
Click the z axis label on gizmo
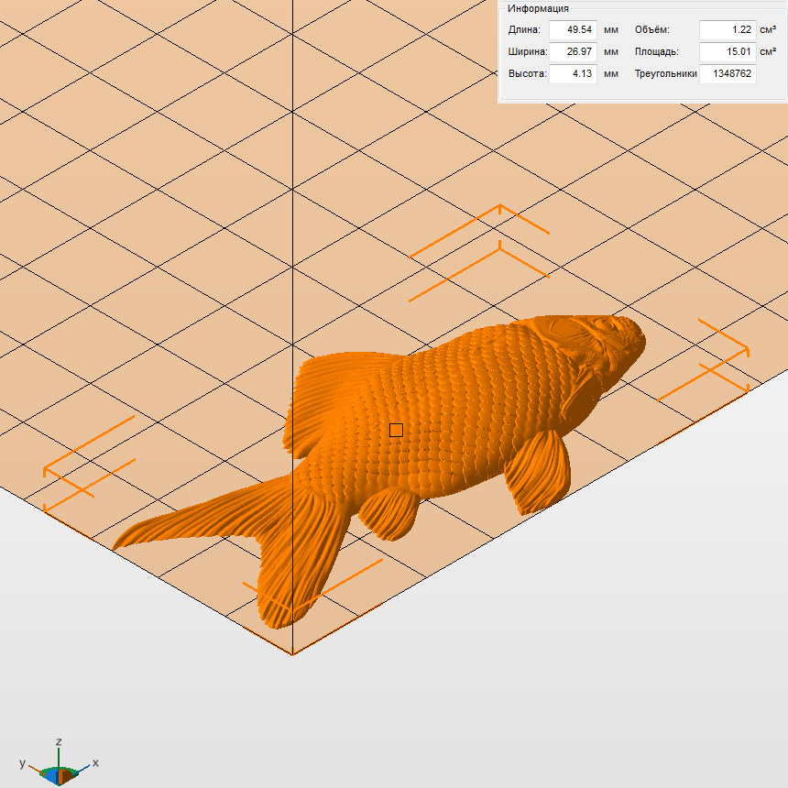click(59, 741)
